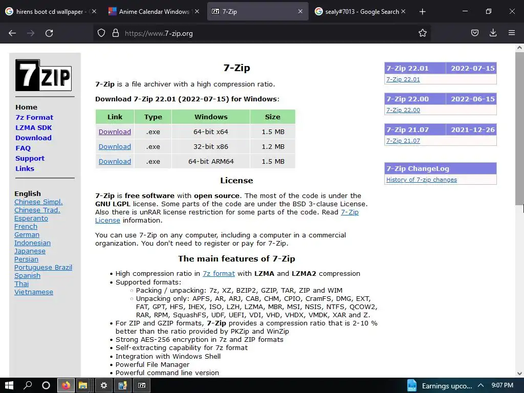
Task: Switch language to Chinese Simpl.
Action: tap(38, 202)
